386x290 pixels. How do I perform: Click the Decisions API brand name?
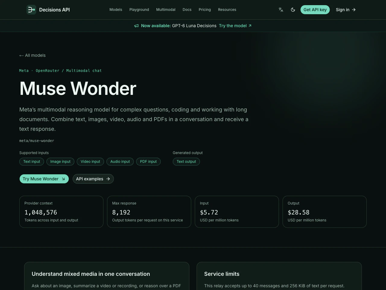pyautogui.click(x=55, y=10)
